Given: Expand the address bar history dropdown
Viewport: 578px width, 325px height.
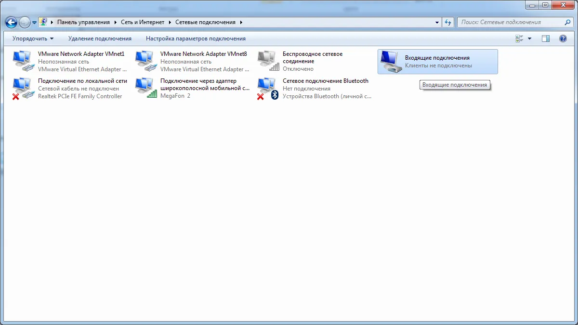Looking at the screenshot, I should 437,22.
